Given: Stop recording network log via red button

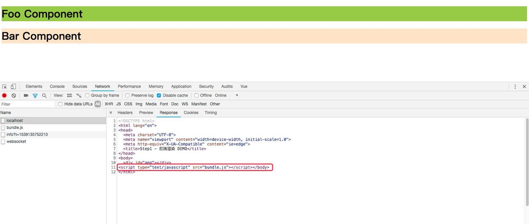Looking at the screenshot, I should tap(4, 95).
